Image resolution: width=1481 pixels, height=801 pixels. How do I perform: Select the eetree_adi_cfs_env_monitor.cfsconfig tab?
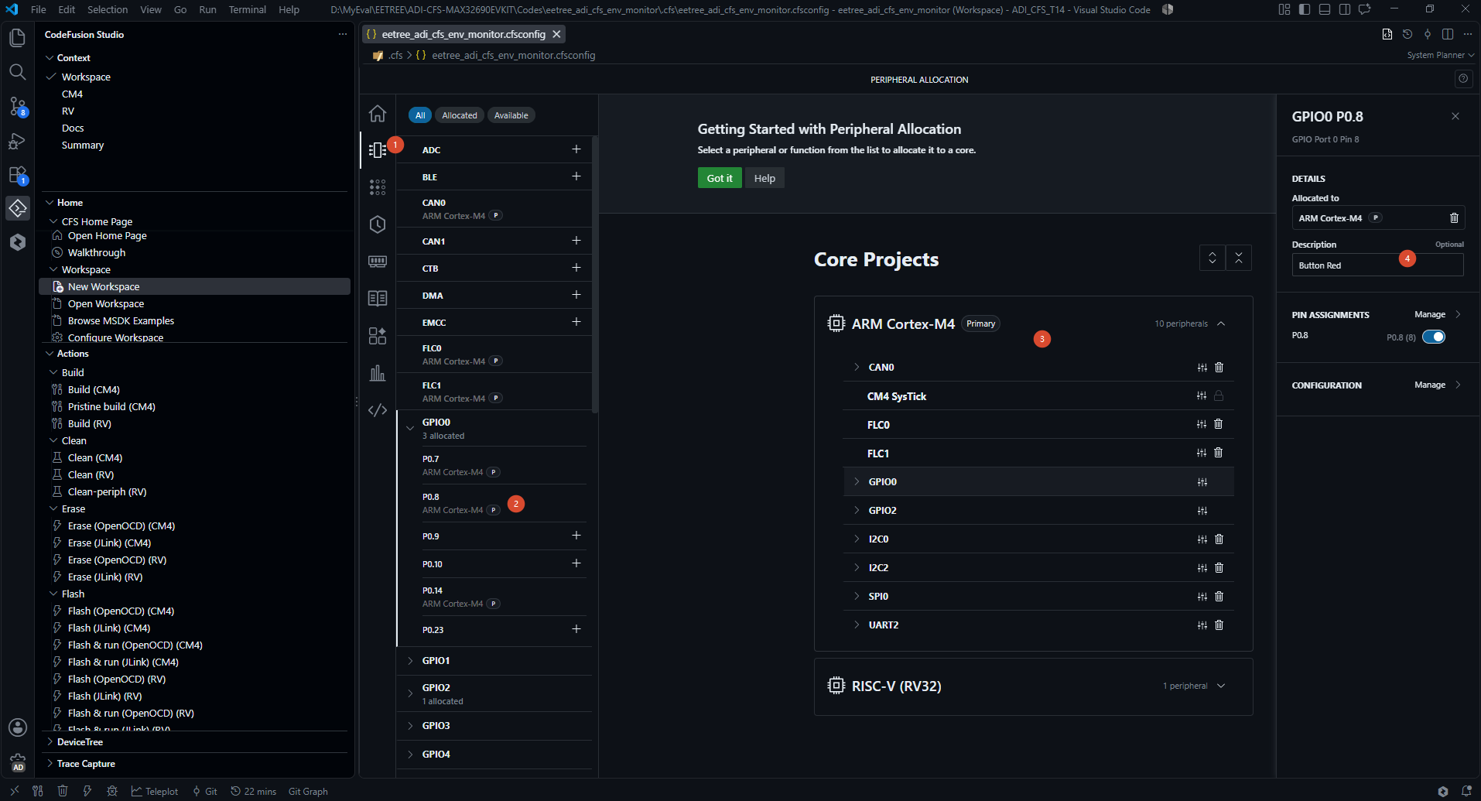click(463, 34)
